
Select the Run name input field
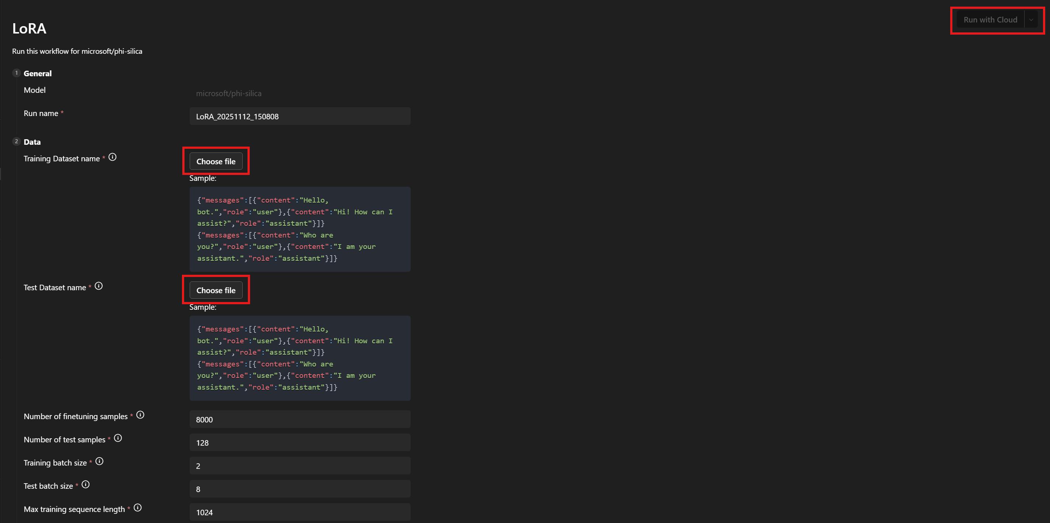click(299, 116)
